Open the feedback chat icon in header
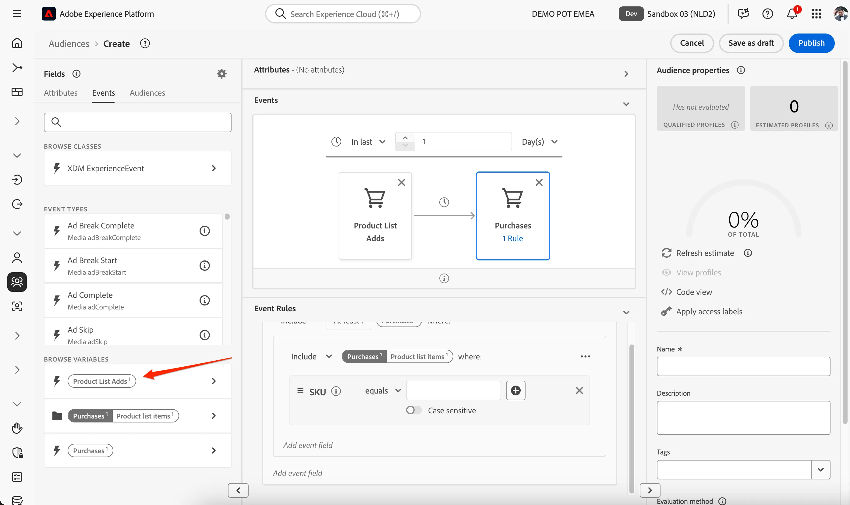 [743, 14]
